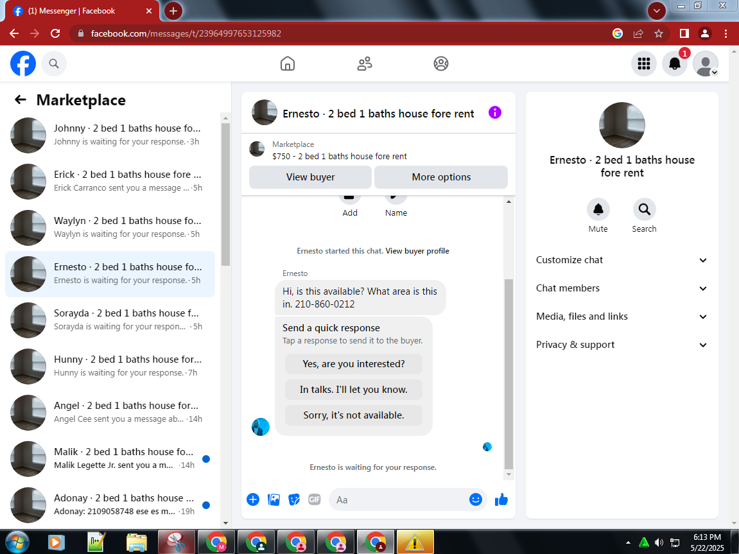This screenshot has height=554, width=739.
Task: Open Malik's unread conversation
Action: pos(110,458)
